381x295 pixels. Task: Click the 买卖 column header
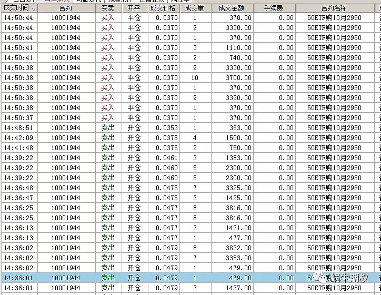point(108,8)
